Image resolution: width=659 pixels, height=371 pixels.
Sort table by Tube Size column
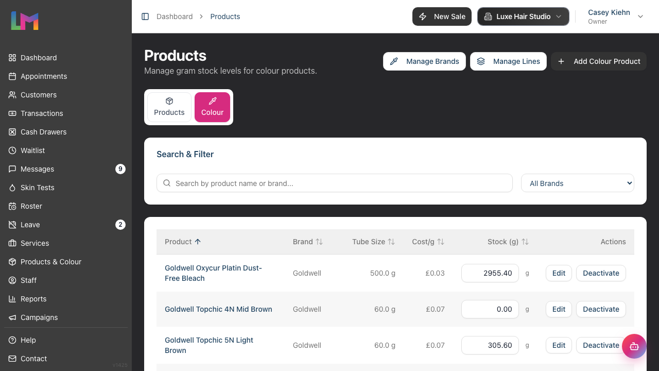tap(374, 242)
